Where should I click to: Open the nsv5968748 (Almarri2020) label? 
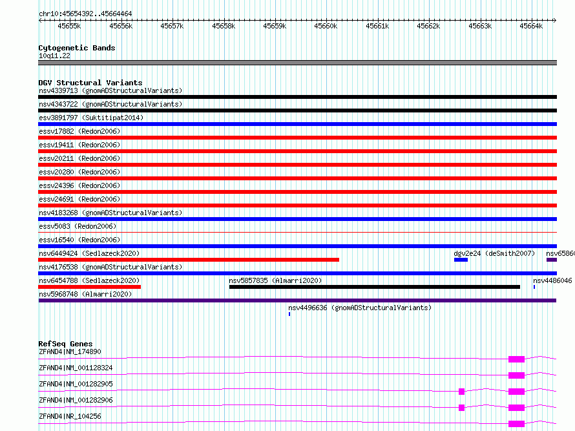click(x=85, y=294)
